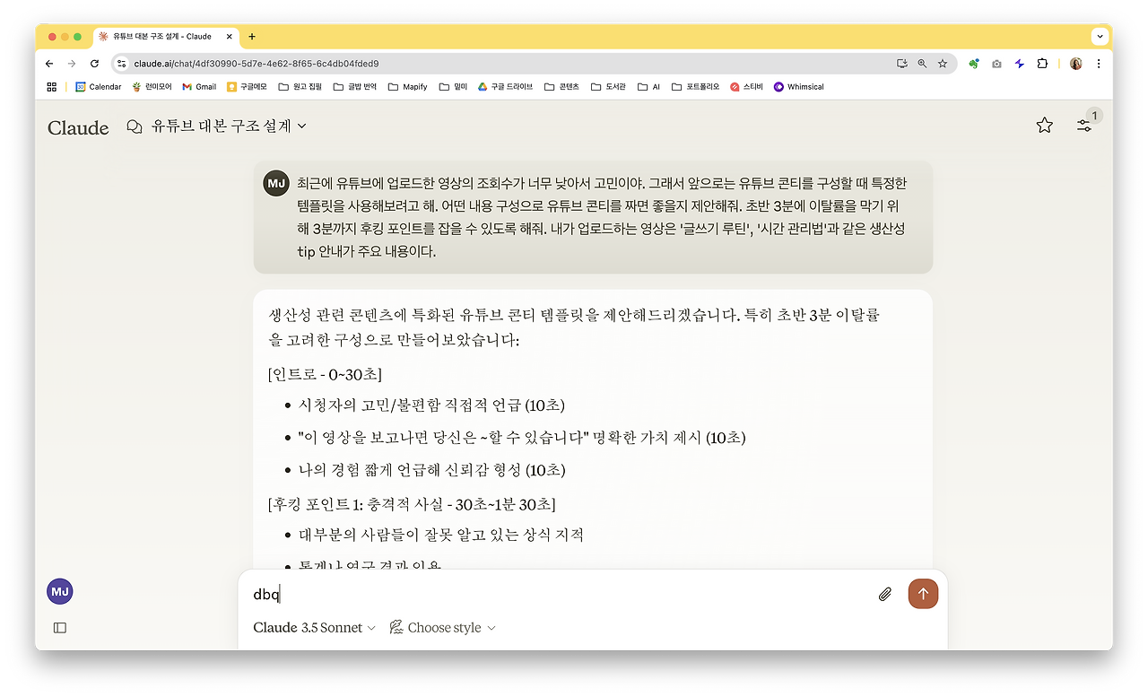This screenshot has width=1148, height=697.
Task: Toggle the sidebar panel open
Action: 59,627
